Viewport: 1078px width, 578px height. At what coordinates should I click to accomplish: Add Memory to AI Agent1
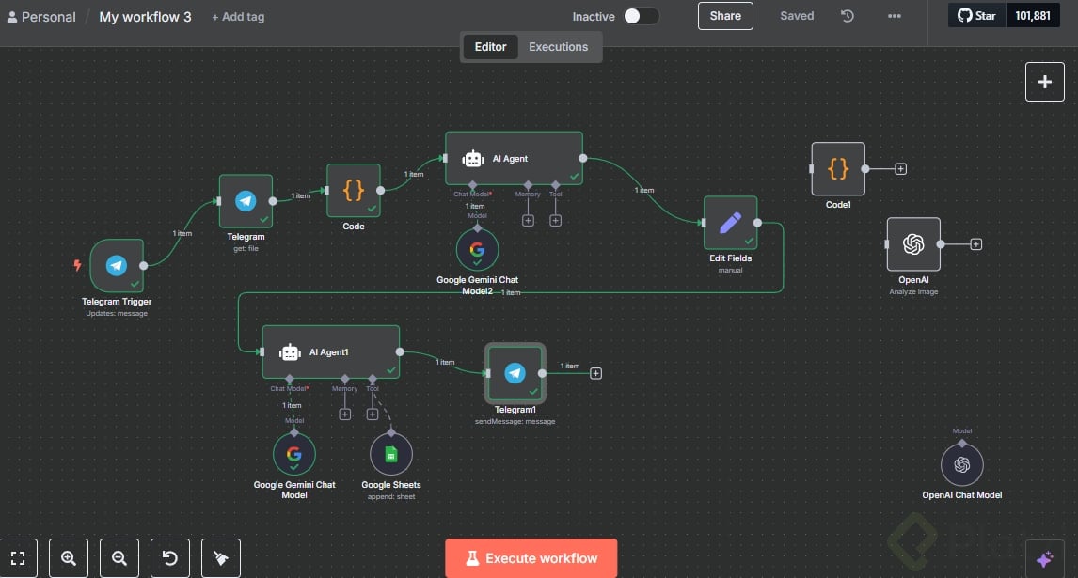pyautogui.click(x=345, y=414)
